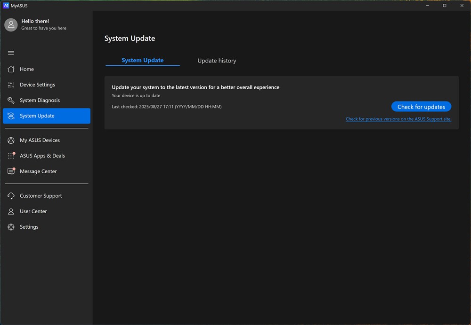The width and height of the screenshot is (471, 325).
Task: Open Message Center with notification badge
Action: pos(11,171)
